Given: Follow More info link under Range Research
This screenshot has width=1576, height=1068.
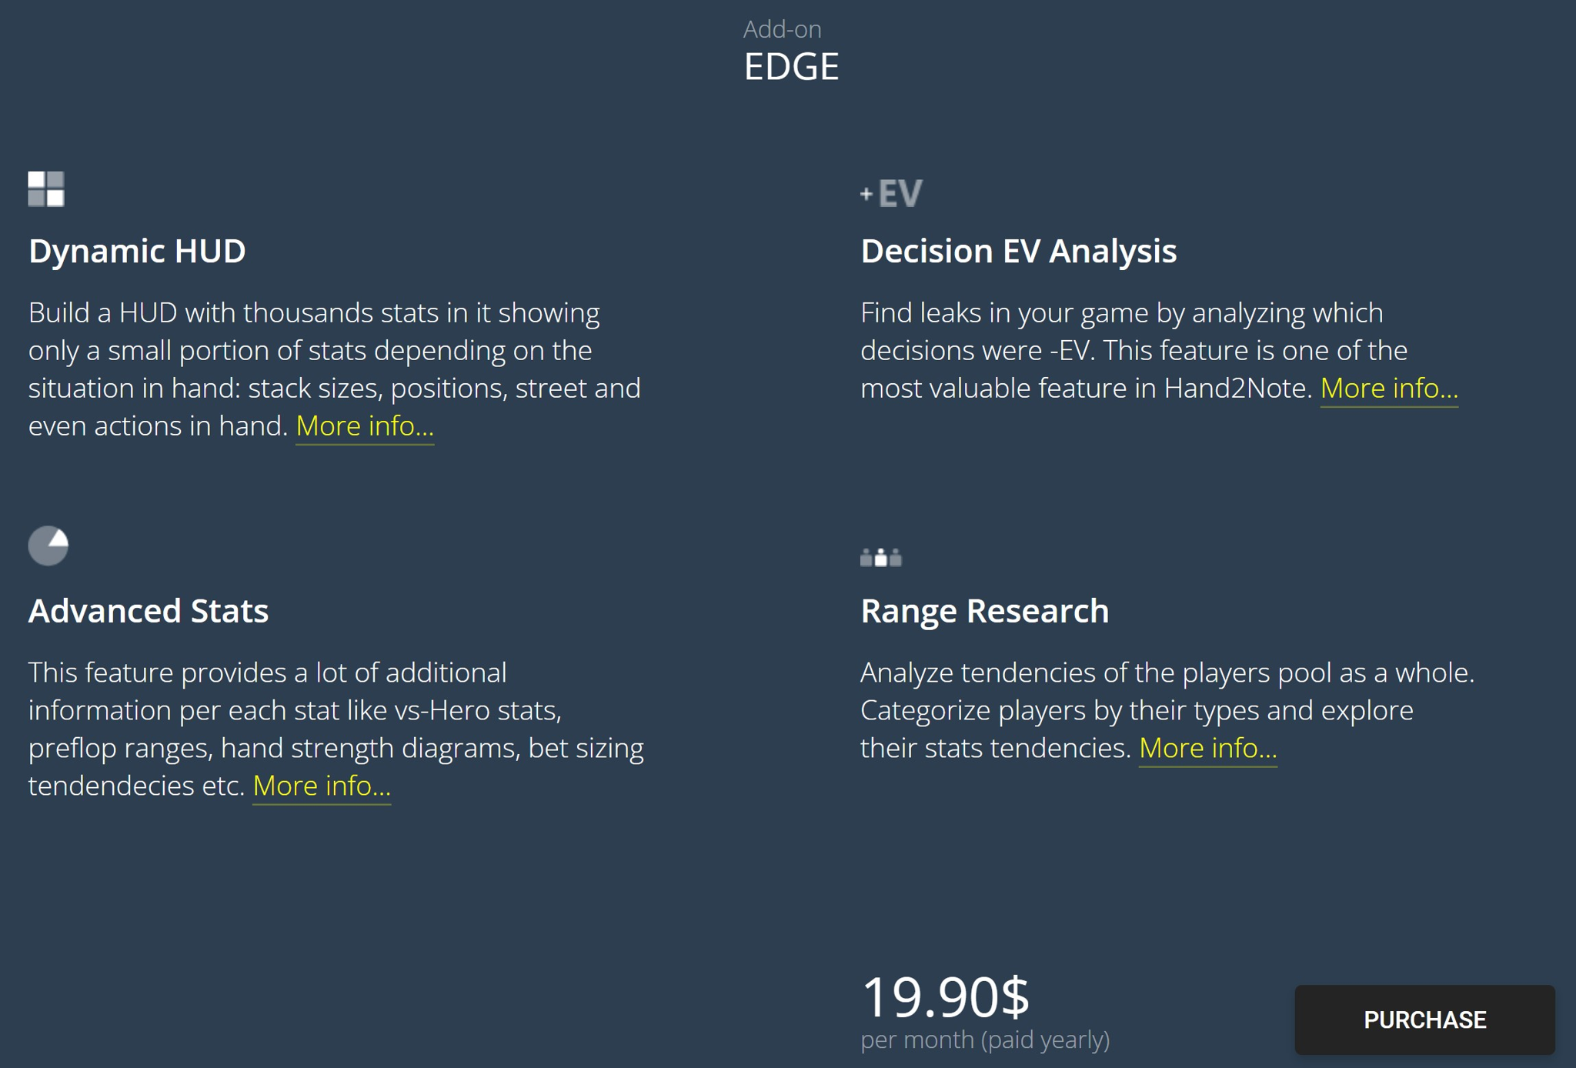Looking at the screenshot, I should (1207, 748).
